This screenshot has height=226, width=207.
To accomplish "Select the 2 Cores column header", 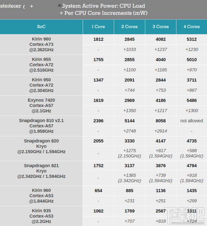I will (129, 27).
